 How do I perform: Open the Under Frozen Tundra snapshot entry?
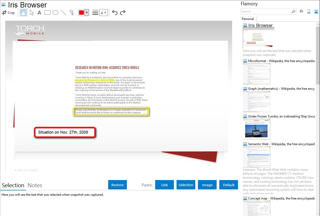[x=282, y=116]
